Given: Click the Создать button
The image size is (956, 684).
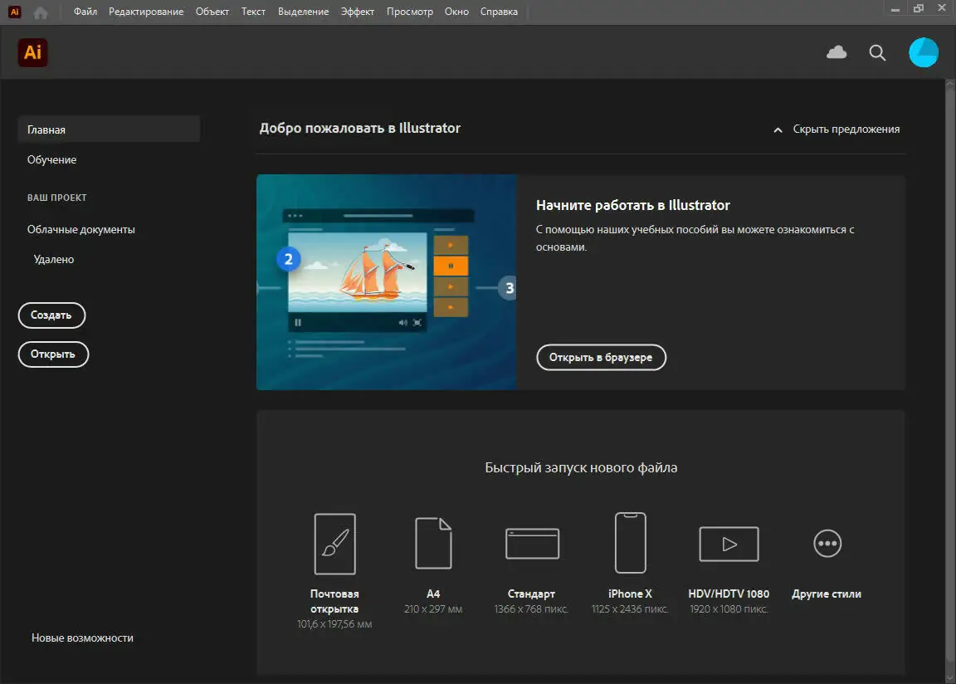Looking at the screenshot, I should coord(51,315).
